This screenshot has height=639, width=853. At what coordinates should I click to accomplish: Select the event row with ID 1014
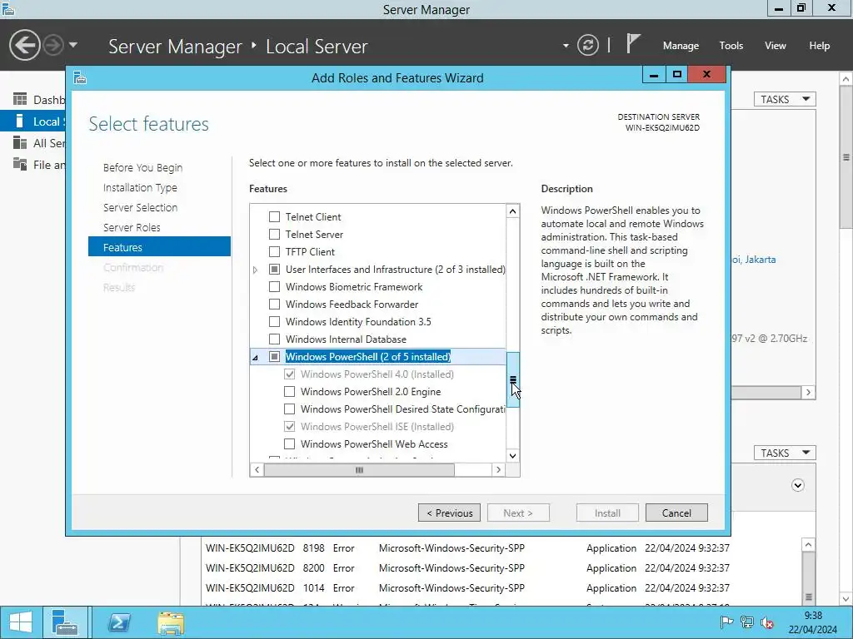(x=468, y=588)
